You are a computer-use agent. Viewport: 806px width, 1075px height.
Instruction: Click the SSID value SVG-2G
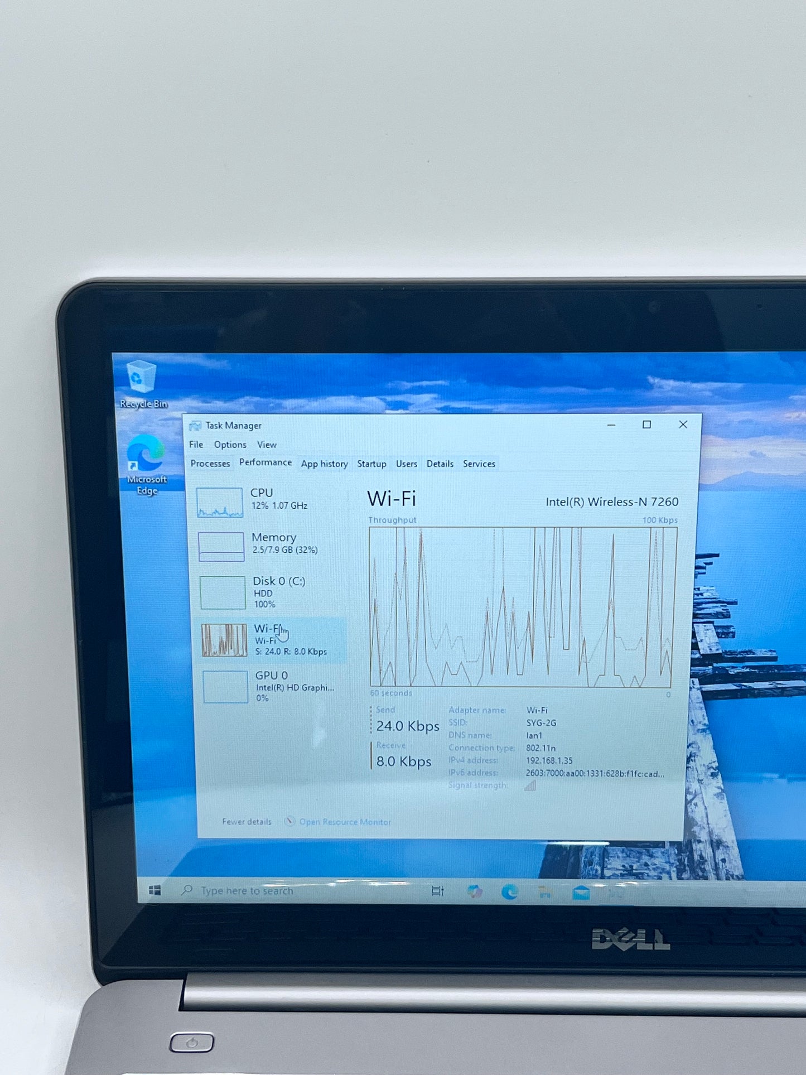541,723
